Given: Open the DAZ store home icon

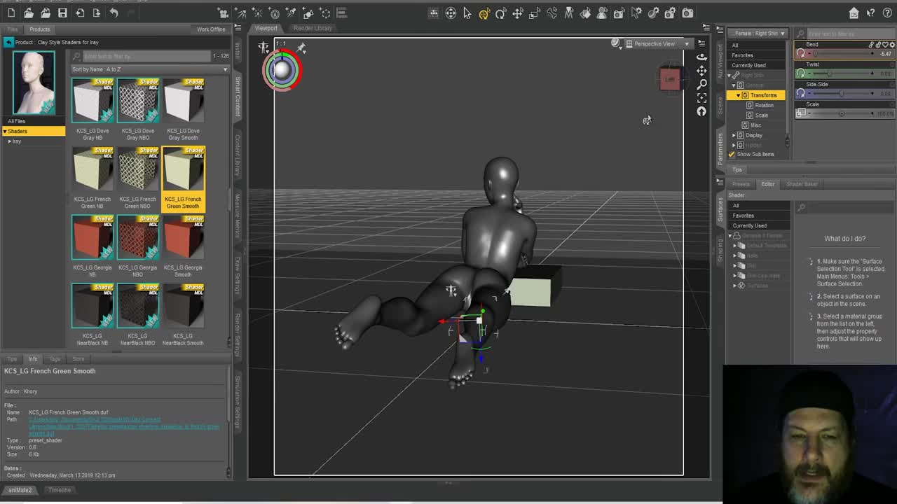Looking at the screenshot, I should 854,13.
